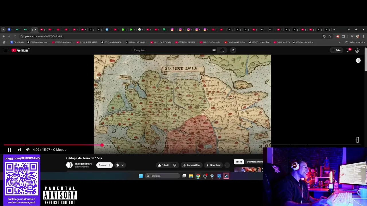Open the '(9338) YouTube' bookmark
Image resolution: width=367 pixels, height=206 pixels.
pos(282,42)
